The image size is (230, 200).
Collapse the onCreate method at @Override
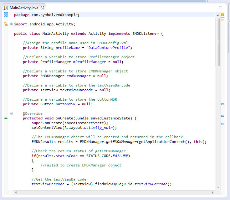point(12,113)
